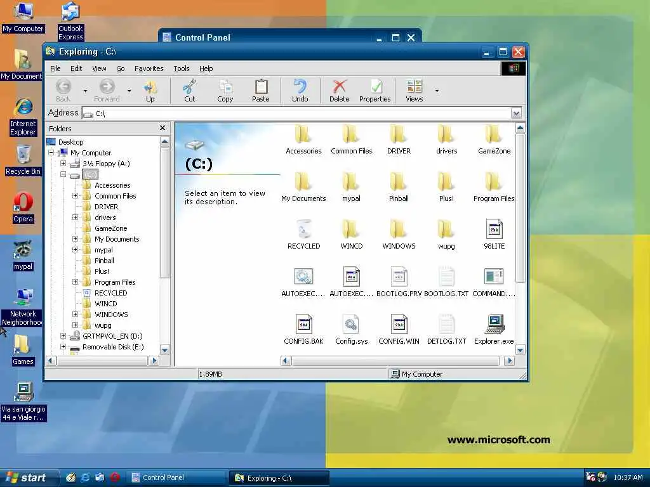Viewport: 650px width, 487px height.
Task: Expand Program Files in folder tree
Action: point(75,282)
